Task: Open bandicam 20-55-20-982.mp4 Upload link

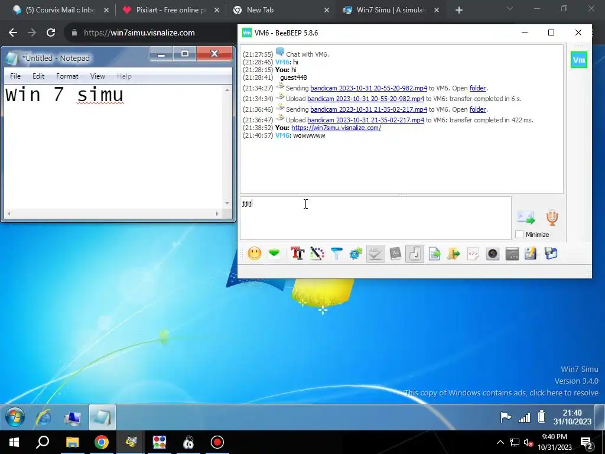Action: (365, 99)
